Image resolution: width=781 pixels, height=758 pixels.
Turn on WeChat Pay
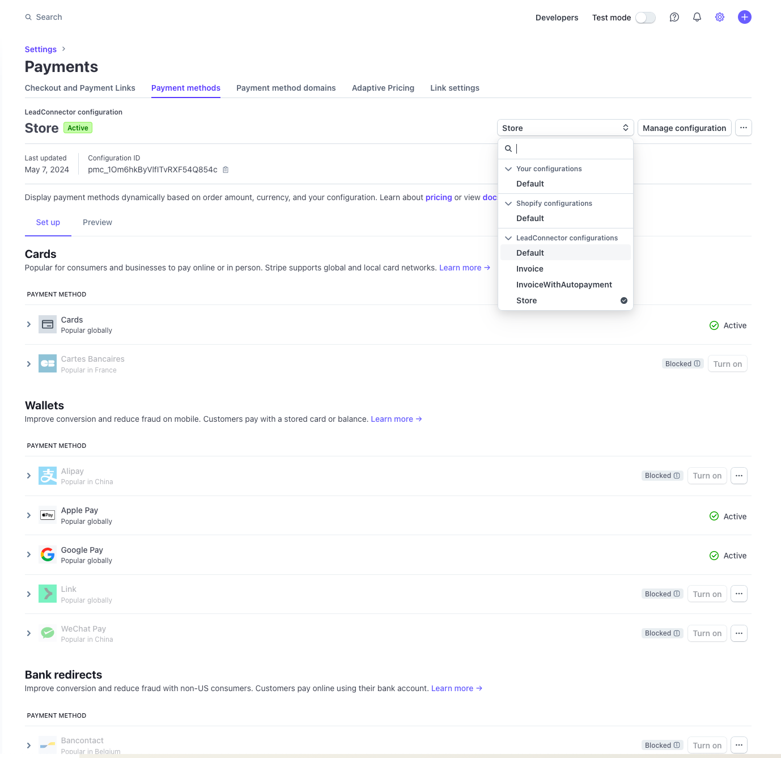tap(707, 633)
